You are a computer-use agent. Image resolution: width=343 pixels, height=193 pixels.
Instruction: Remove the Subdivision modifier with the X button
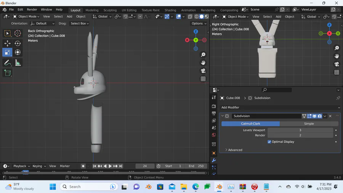(330, 116)
